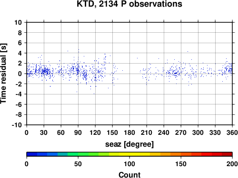
Task: Click the x-axis tick label 90
Action: point(78,132)
